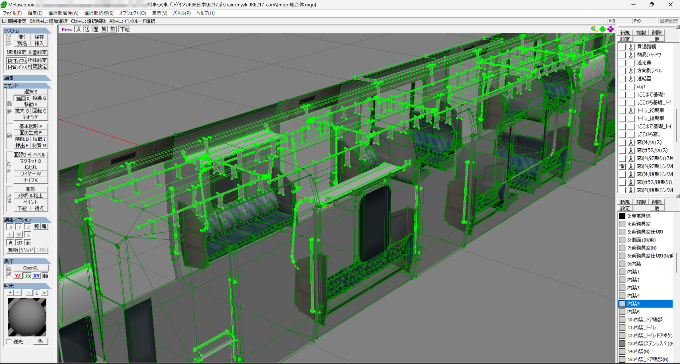Enable the 逆光 backlight checkbox
680x364 pixels.
coord(9,341)
